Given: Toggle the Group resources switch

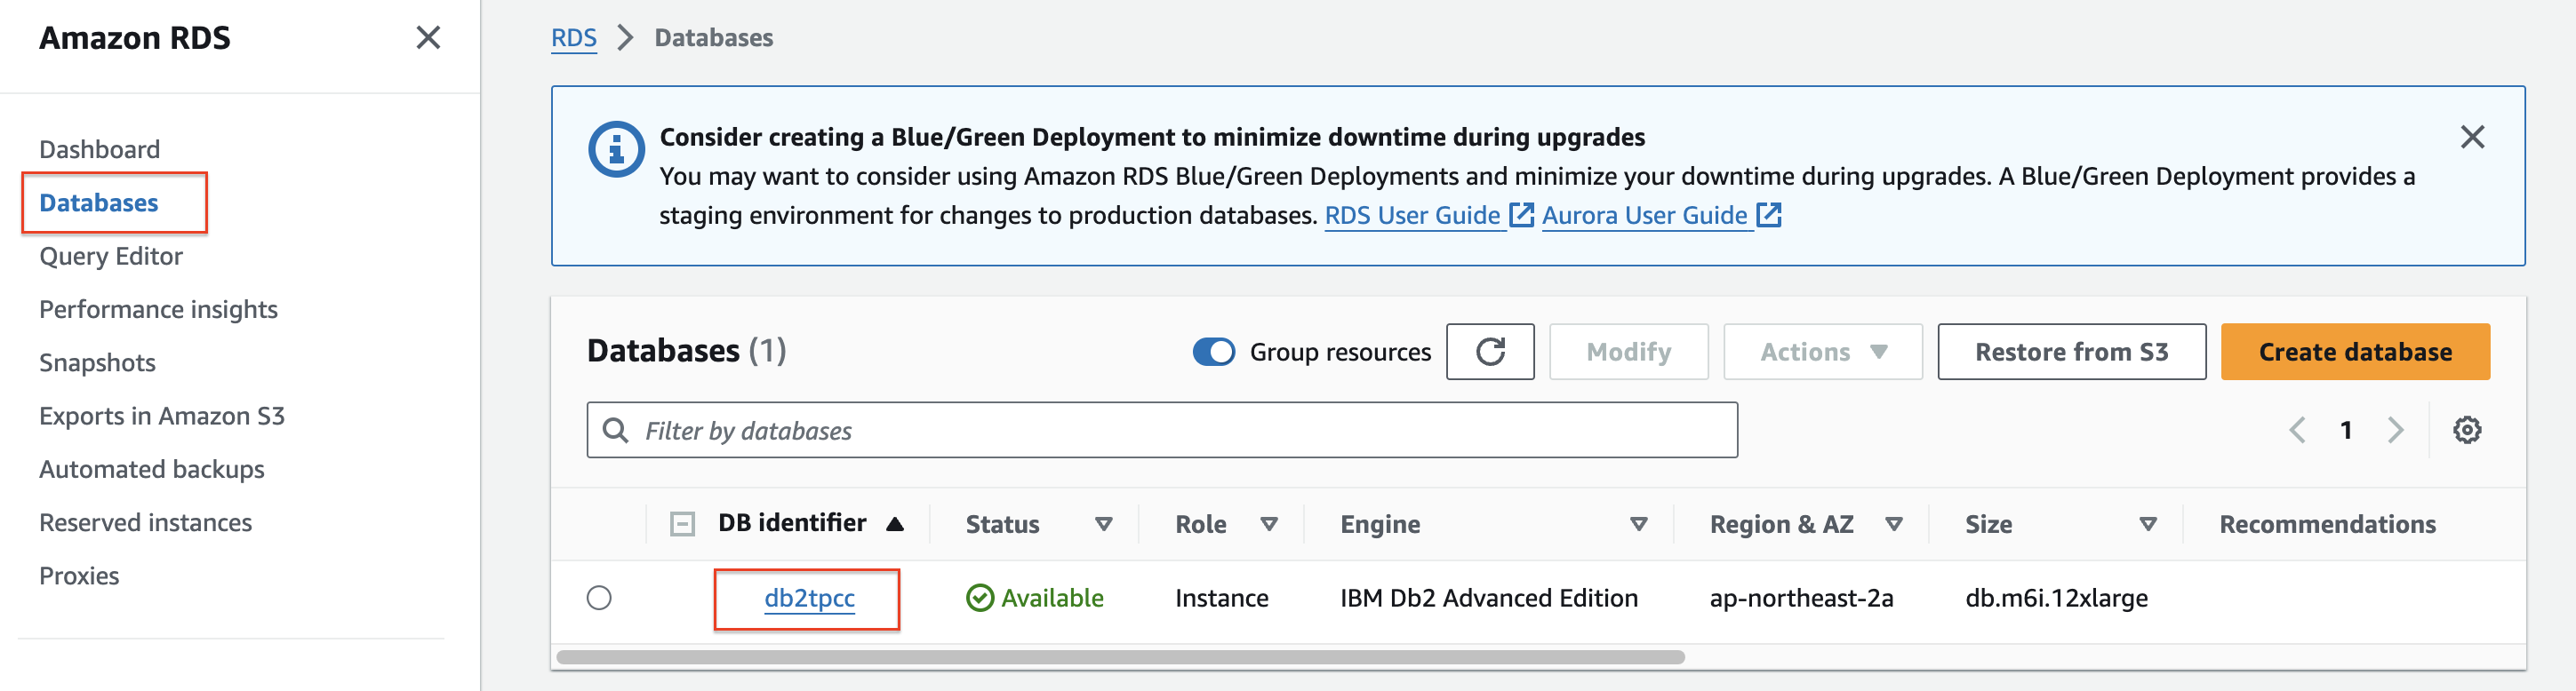Looking at the screenshot, I should coord(1213,353).
